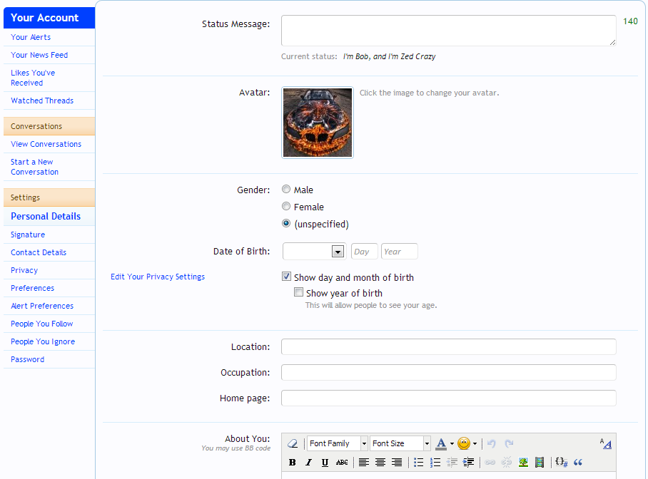Viewport: 648px width, 479px height.
Task: Select the Male gender radio button
Action: [x=286, y=189]
